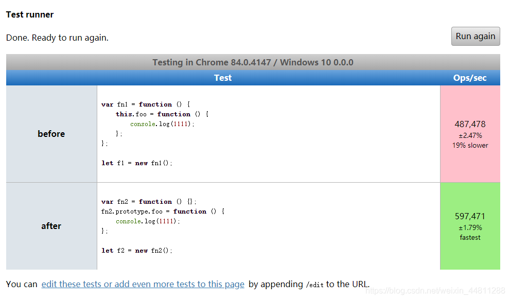Click the ±2.47% margin value
Image resolution: width=510 pixels, height=300 pixels.
(470, 135)
